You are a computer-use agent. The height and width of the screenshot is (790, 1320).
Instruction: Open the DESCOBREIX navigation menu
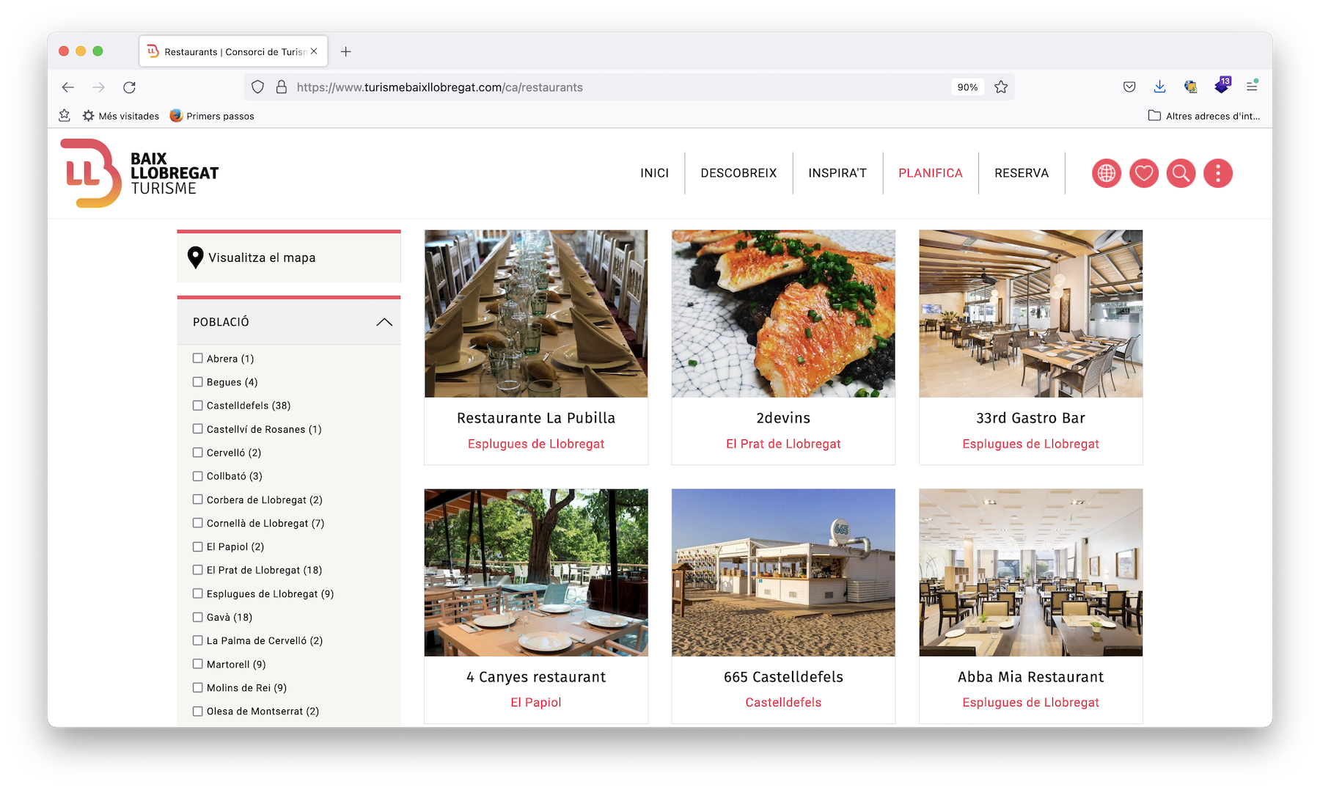[738, 173]
